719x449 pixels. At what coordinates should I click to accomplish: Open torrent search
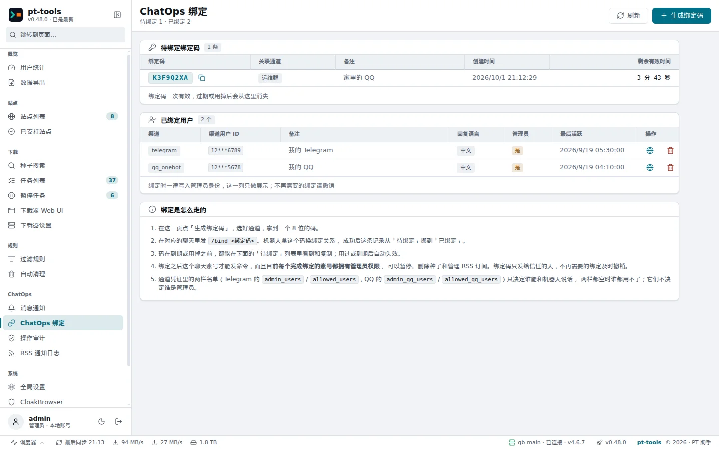tap(63, 166)
